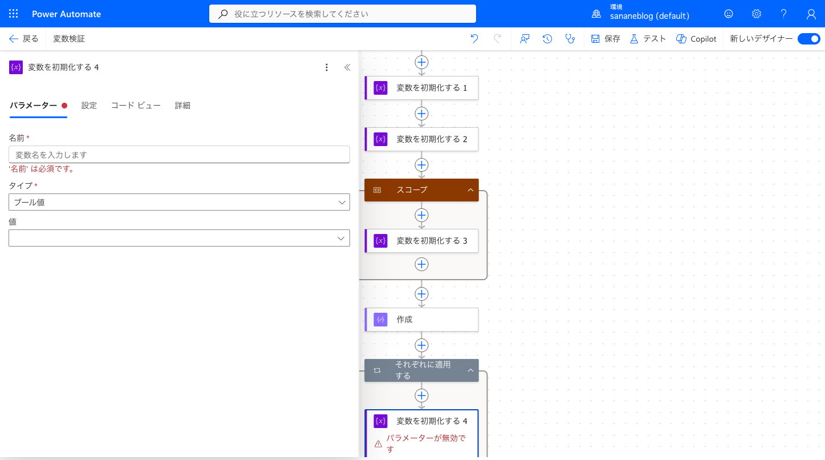The image size is (825, 460).
Task: Toggle the 新しいデザイナー switch
Action: [x=808, y=39]
